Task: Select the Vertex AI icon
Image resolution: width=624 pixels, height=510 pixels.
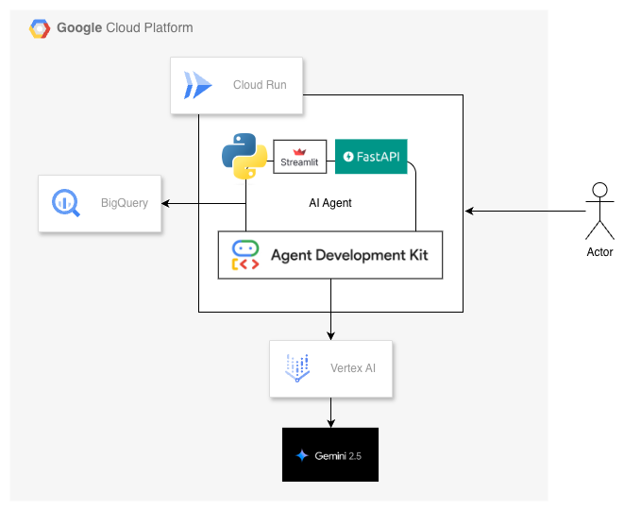Action: coord(297,368)
